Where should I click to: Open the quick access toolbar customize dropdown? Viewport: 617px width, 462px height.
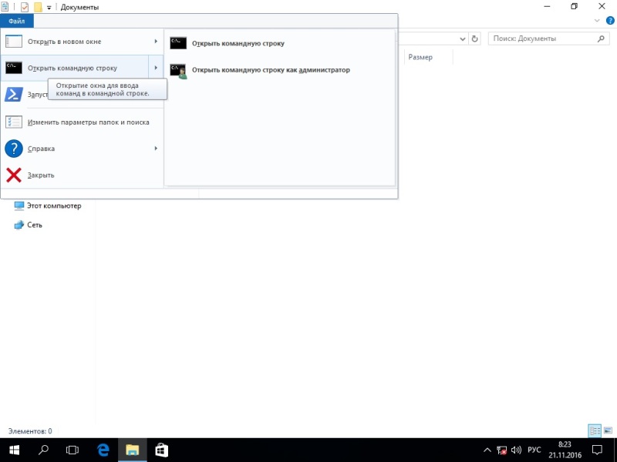(x=49, y=8)
